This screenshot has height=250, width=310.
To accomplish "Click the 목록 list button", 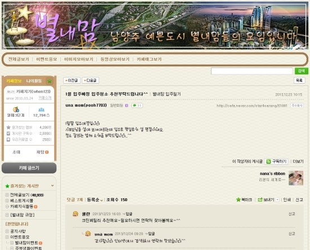I will (299, 80).
